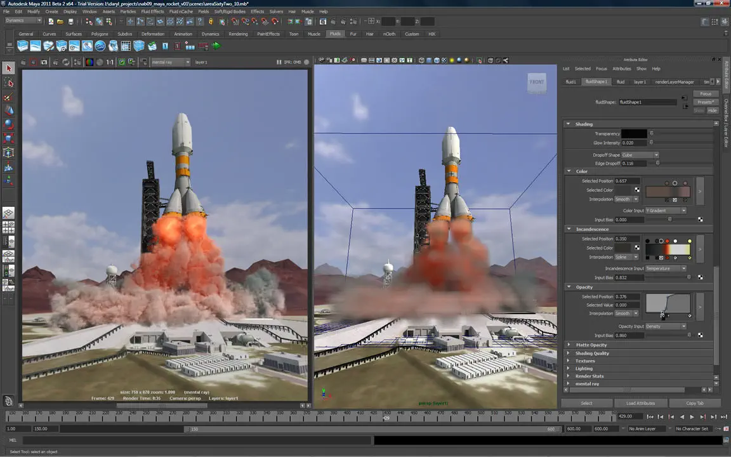Select the Lasso tool

coord(10,83)
